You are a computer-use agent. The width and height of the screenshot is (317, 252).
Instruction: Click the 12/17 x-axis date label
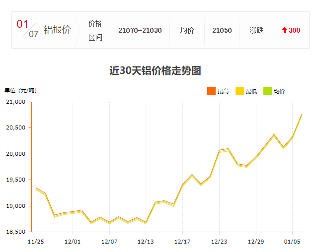182,242
